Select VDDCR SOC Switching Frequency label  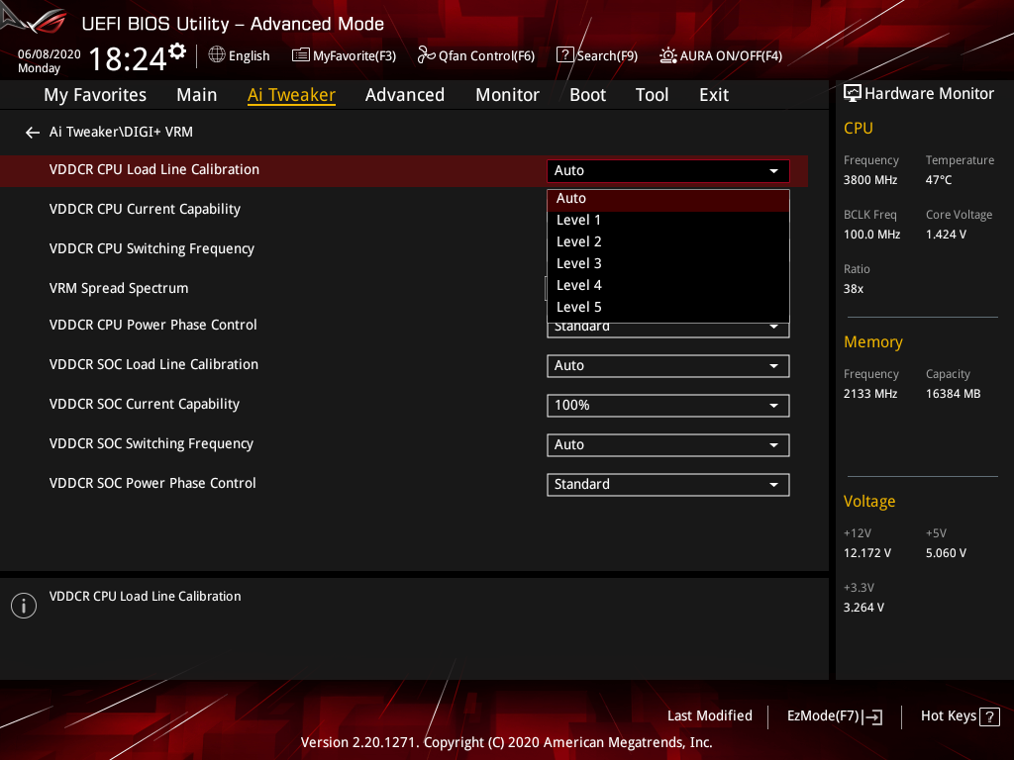(152, 444)
